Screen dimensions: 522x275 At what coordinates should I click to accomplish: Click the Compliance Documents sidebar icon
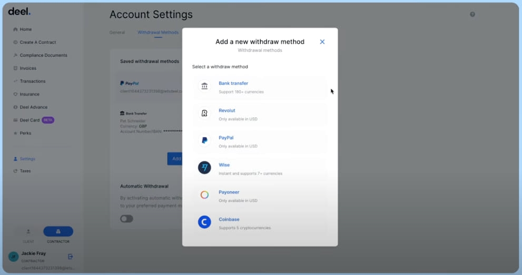pyautogui.click(x=15, y=55)
